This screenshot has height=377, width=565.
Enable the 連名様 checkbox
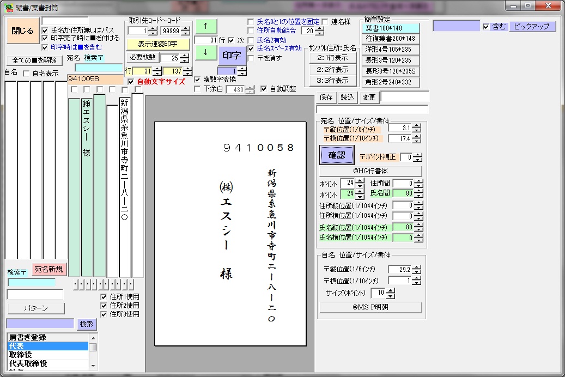click(325, 22)
